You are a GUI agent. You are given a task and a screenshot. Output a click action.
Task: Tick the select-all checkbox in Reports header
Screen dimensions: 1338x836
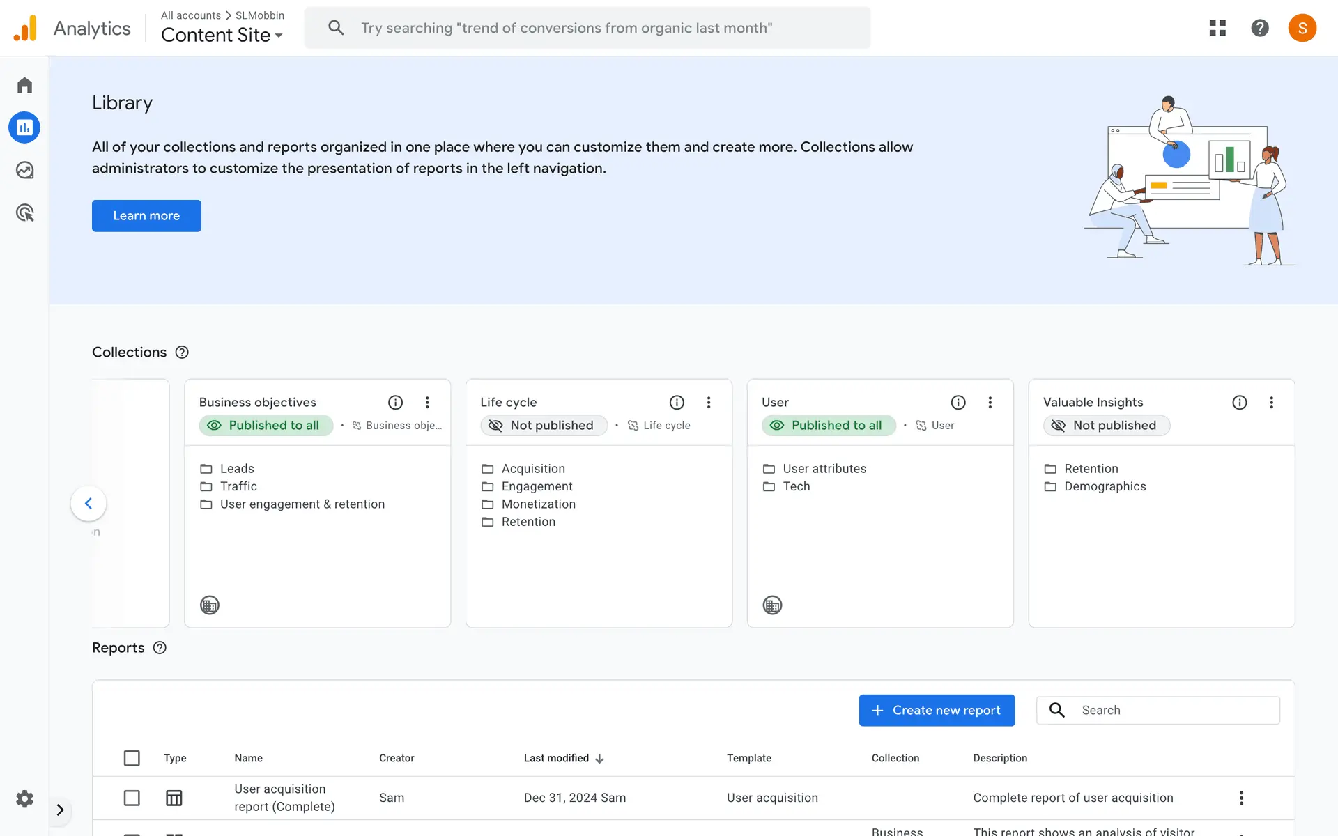132,758
